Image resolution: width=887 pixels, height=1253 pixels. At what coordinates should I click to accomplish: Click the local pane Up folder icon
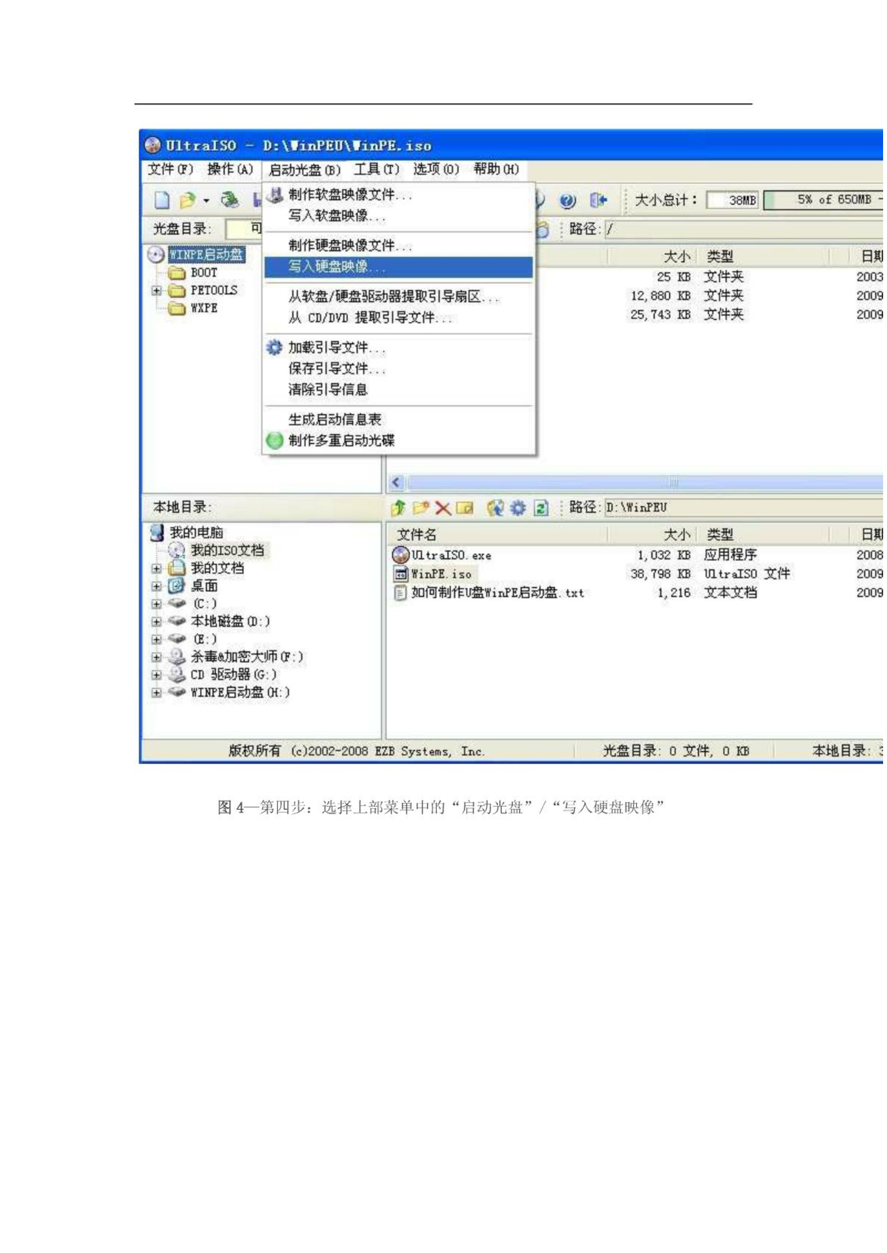click(400, 509)
